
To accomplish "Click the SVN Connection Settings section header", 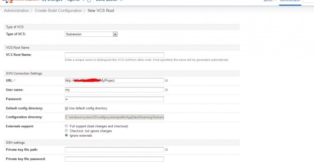I will pos(122,74).
